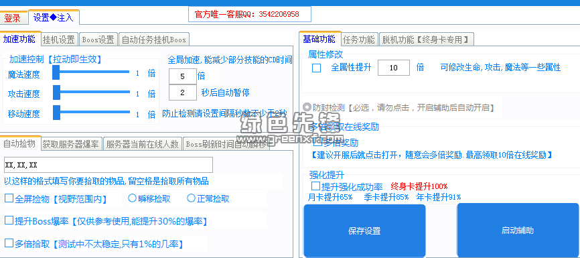Switch to the 登录 tab
Viewport: 580px width, 258px height.
13,17
